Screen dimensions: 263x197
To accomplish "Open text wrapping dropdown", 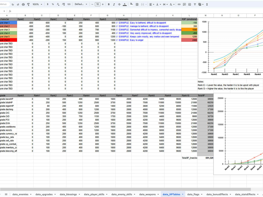I will (165, 4).
